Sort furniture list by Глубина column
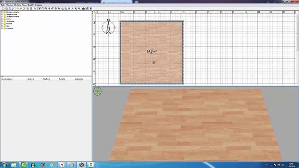This screenshot has width=299, height=168. [x=47, y=79]
